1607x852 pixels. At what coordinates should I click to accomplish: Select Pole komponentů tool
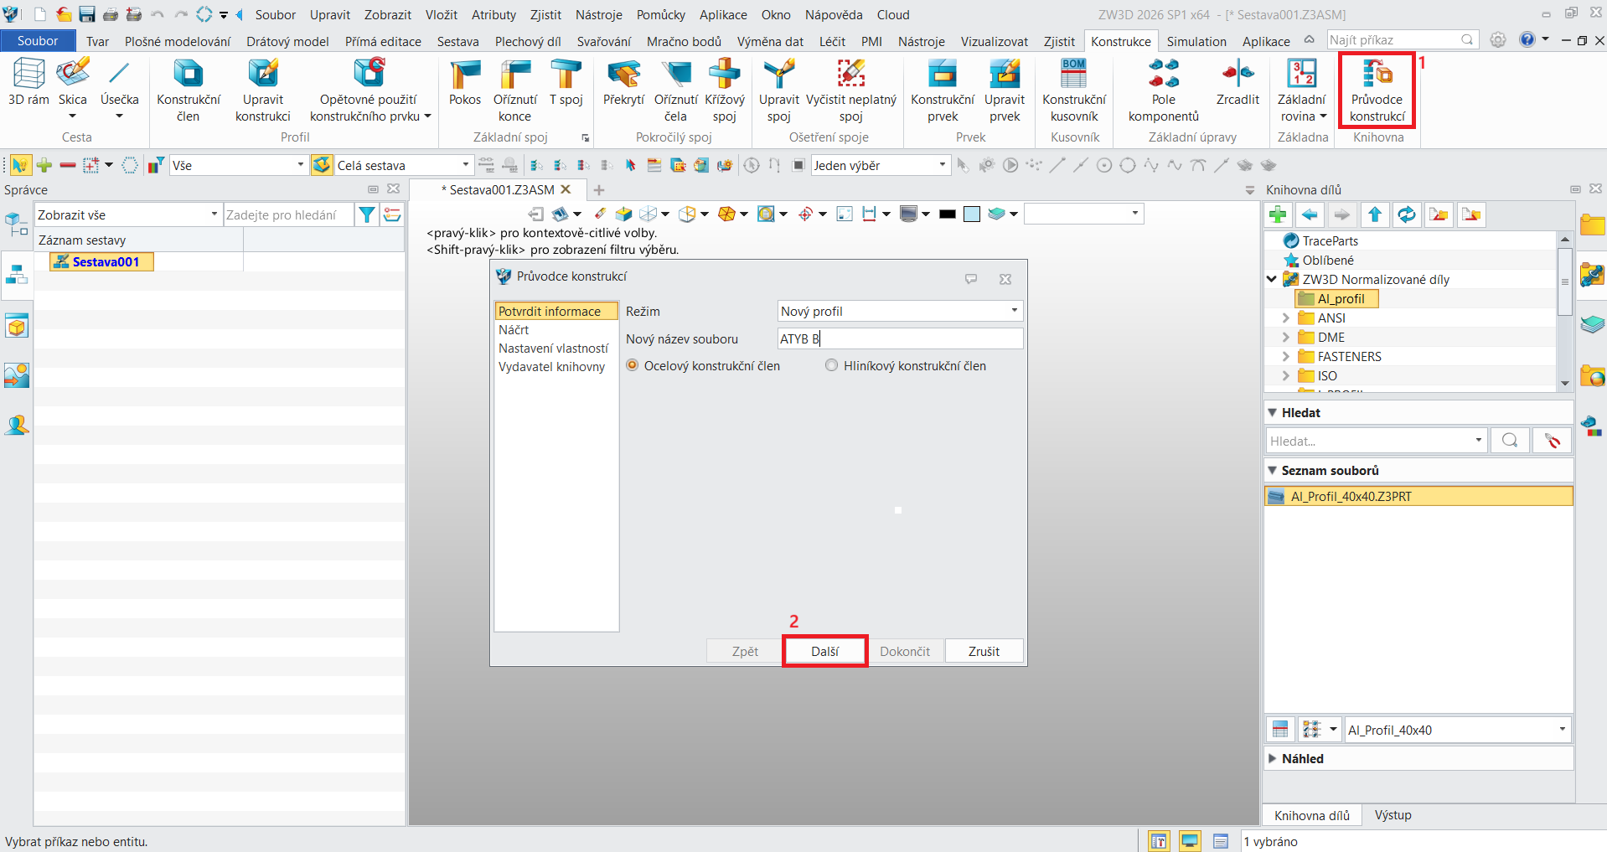[1164, 90]
